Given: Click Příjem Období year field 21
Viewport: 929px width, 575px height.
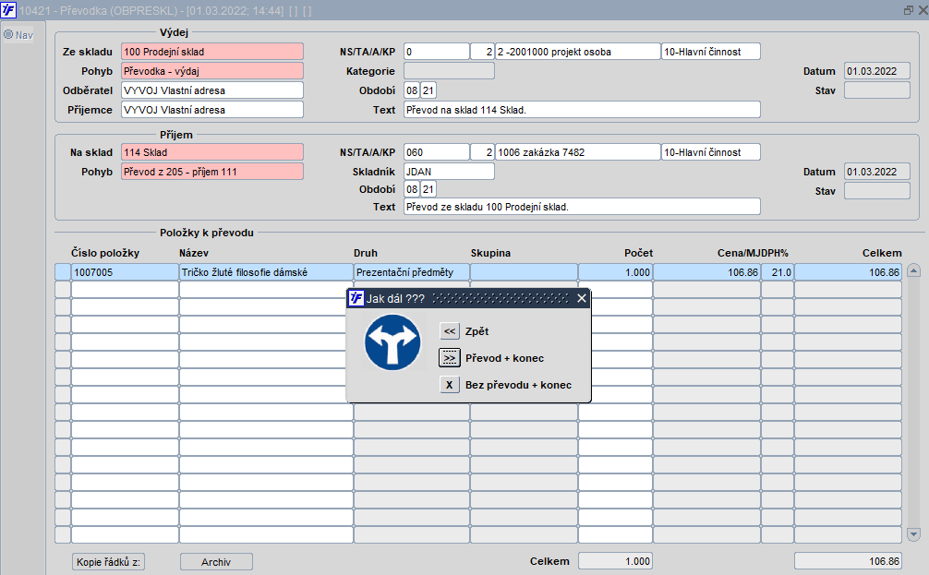Looking at the screenshot, I should [x=428, y=189].
